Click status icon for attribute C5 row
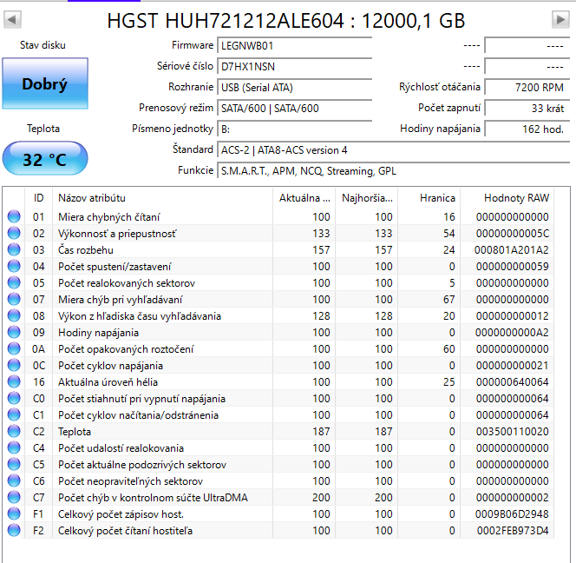This screenshot has width=576, height=563. point(14,464)
